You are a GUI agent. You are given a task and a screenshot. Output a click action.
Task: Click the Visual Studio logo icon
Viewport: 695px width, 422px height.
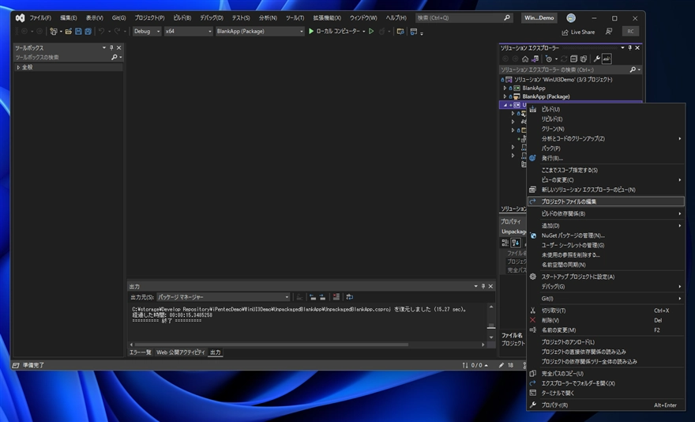[x=20, y=17]
